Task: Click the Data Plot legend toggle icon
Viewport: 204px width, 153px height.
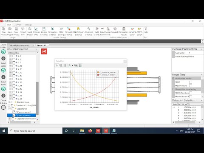Action: [80, 65]
